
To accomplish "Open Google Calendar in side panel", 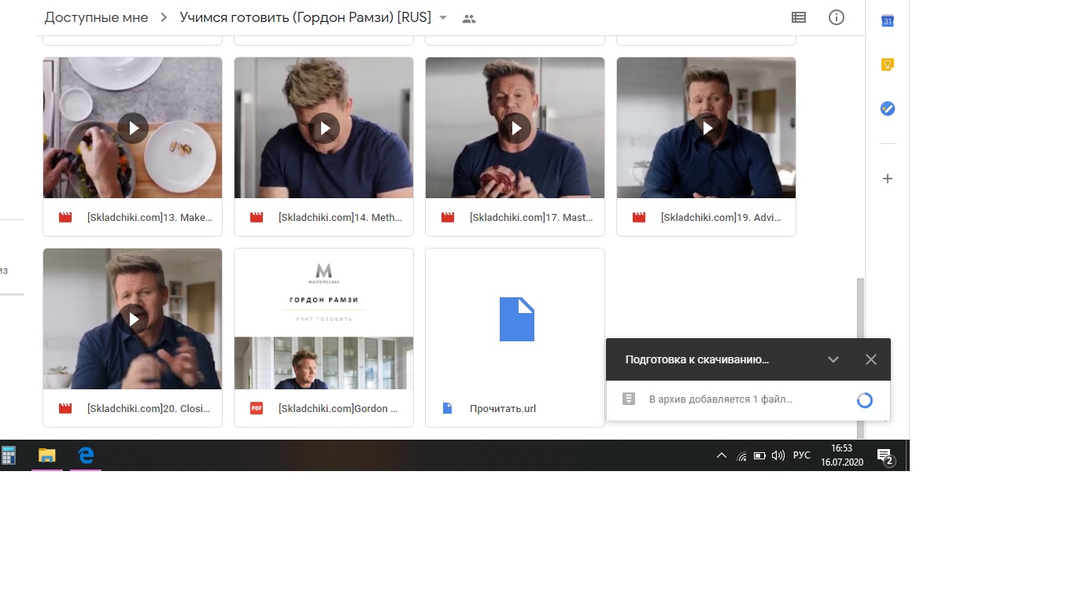I will click(x=887, y=20).
